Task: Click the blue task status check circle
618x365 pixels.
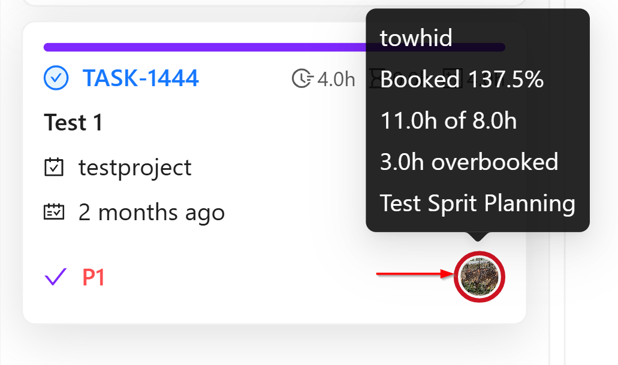Action: pyautogui.click(x=55, y=78)
